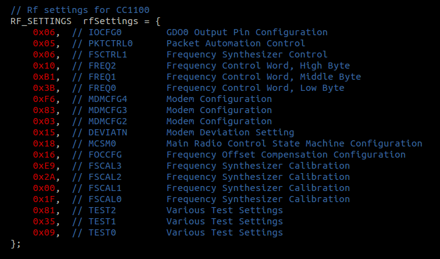Click the hex value 0x3B
440x259 pixels.
(x=44, y=88)
